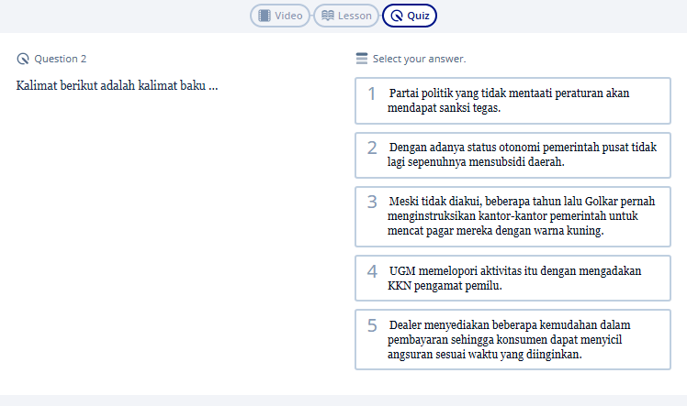This screenshot has height=406, width=687.
Task: Choose answer 1 about Partai politik
Action: click(x=512, y=101)
